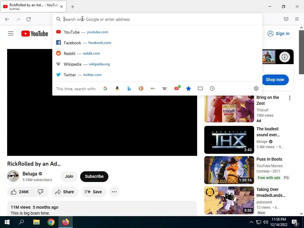Search this time with Google

[105, 88]
